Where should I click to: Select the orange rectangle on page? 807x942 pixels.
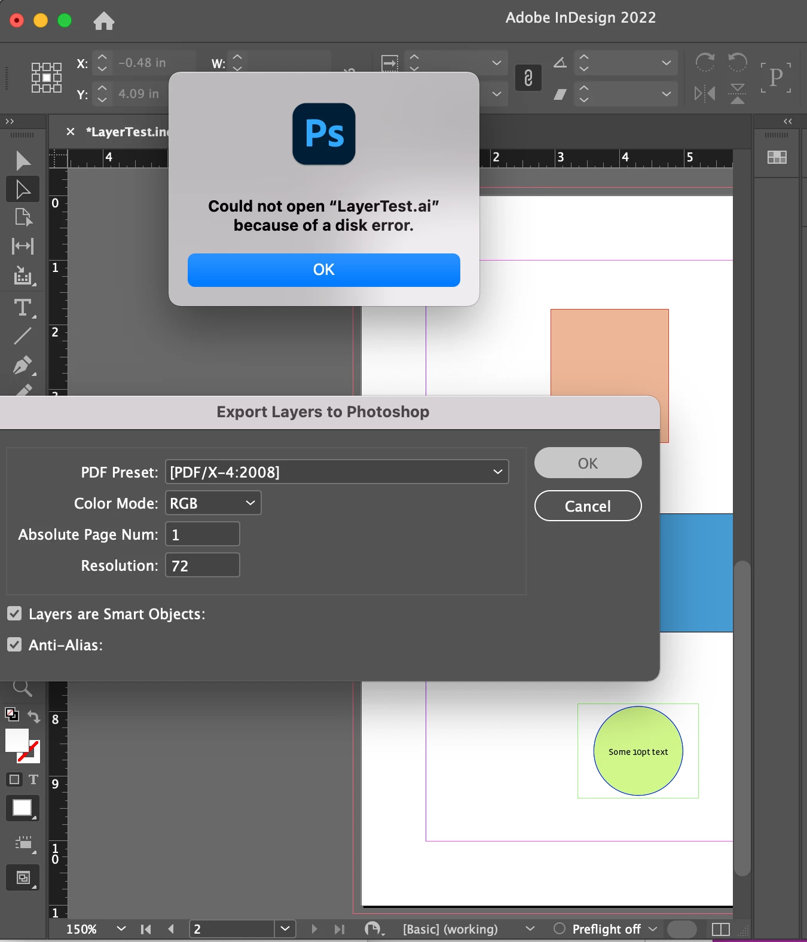609,353
